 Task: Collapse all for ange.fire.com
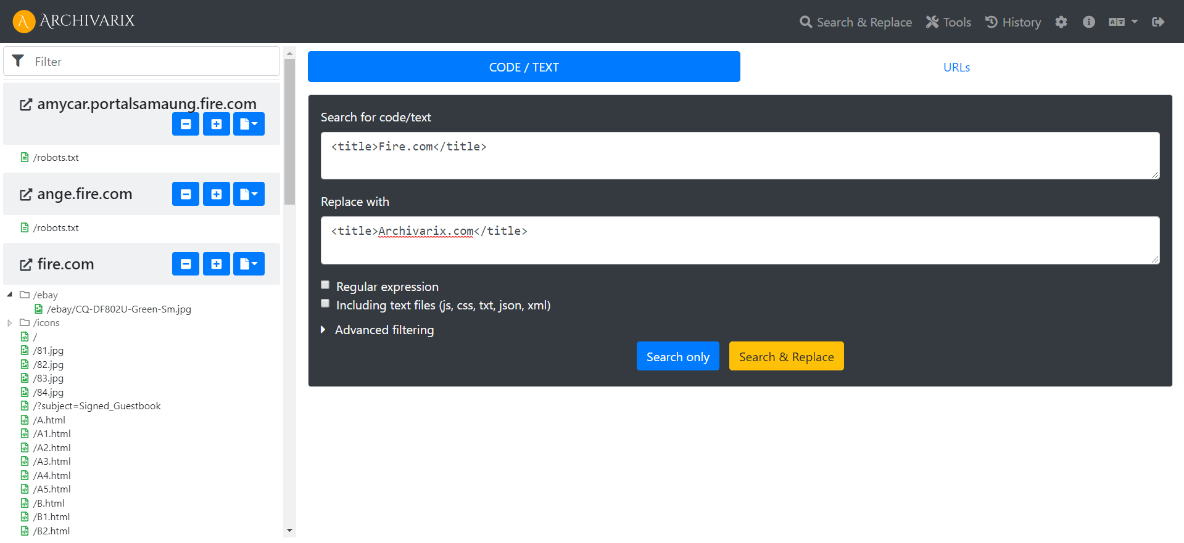point(186,194)
